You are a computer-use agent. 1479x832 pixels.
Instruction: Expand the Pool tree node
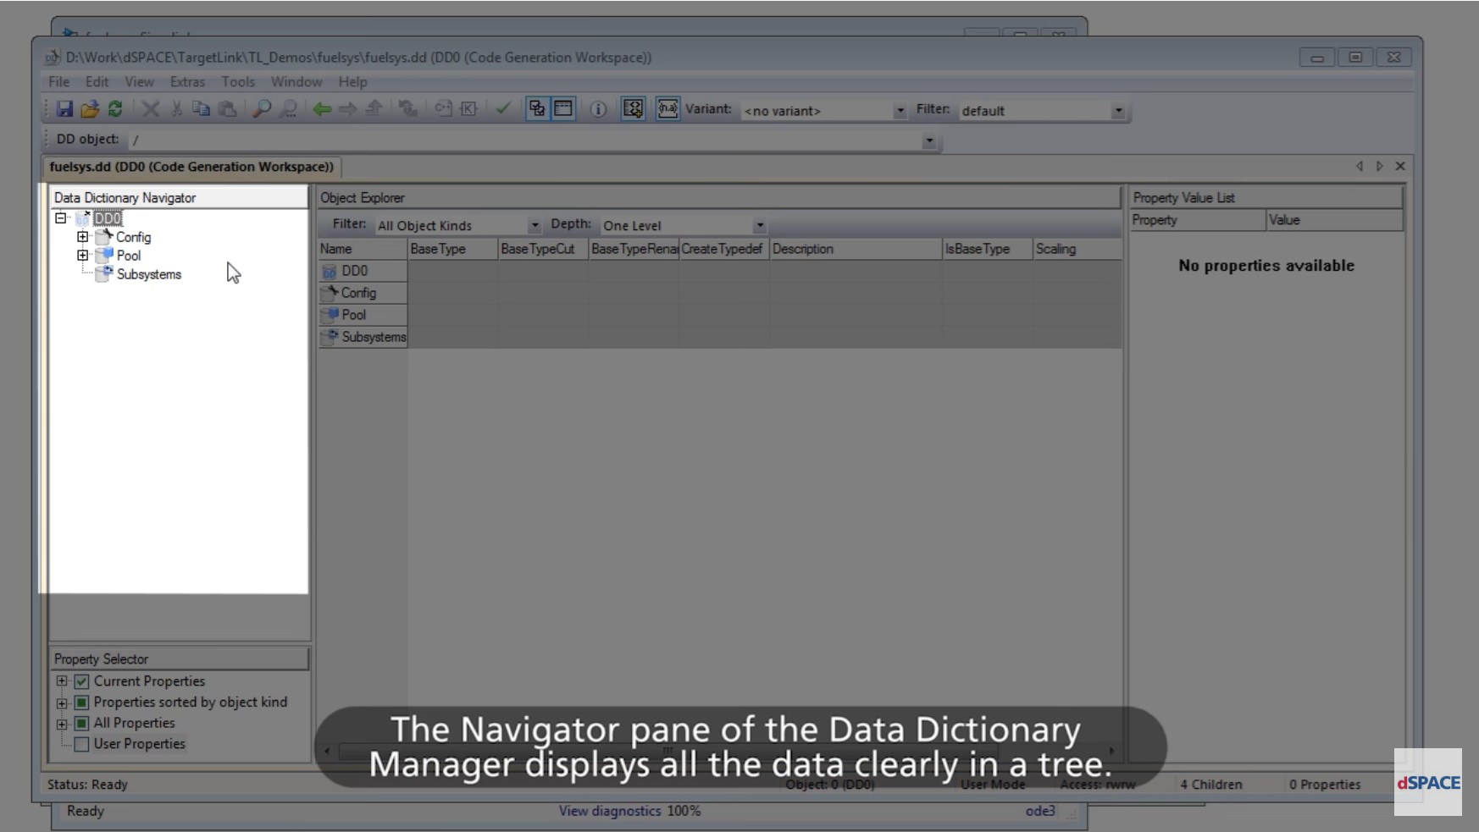coord(82,256)
